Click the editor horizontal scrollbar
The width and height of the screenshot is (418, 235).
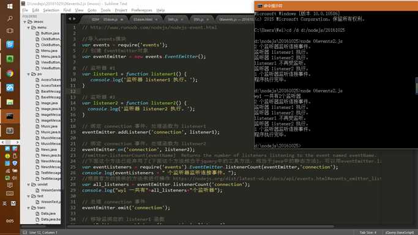(200, 227)
